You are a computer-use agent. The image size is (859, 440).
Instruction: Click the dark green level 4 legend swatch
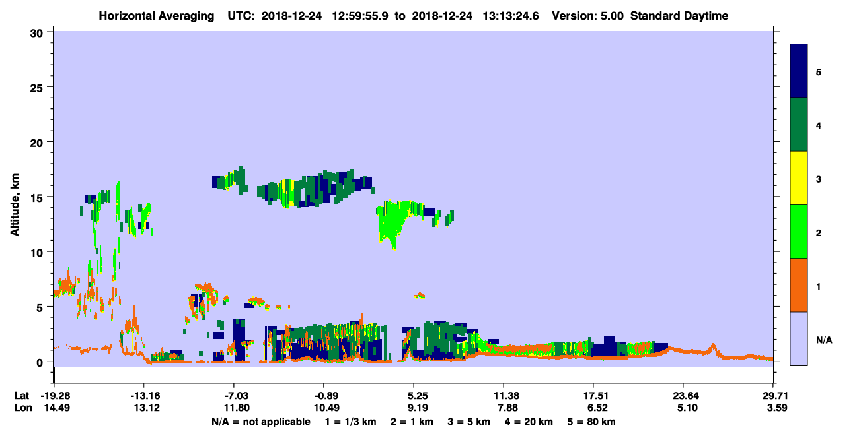799,125
